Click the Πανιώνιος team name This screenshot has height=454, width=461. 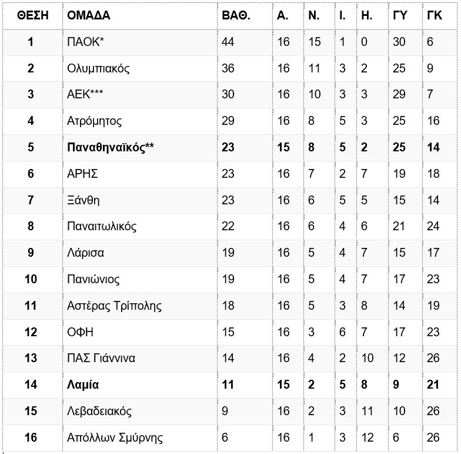(x=93, y=279)
